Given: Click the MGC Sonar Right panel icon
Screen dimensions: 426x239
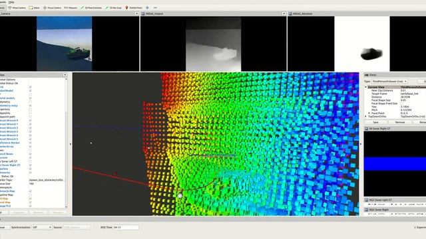Looking at the screenshot, I should (x=366, y=210).
